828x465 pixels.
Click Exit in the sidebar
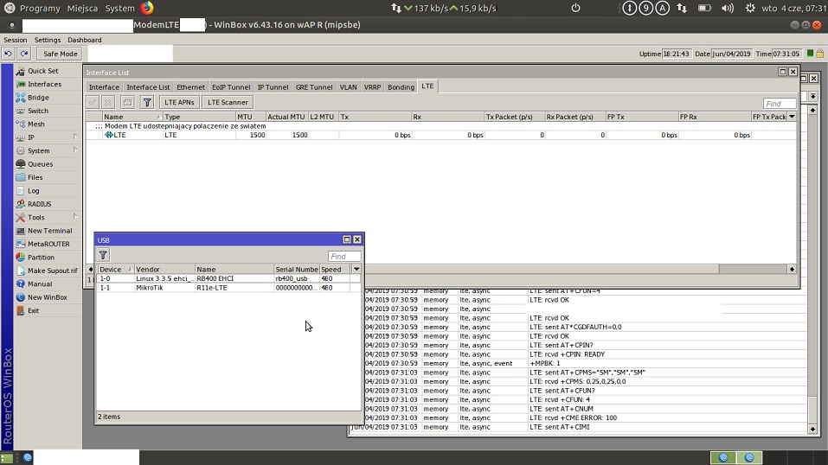pyautogui.click(x=33, y=310)
